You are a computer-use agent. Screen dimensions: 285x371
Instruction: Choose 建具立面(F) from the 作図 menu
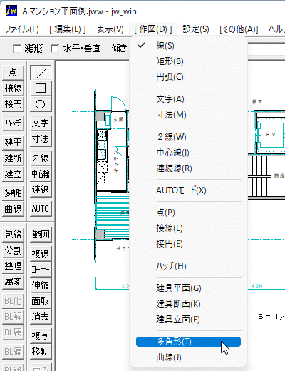(188, 320)
